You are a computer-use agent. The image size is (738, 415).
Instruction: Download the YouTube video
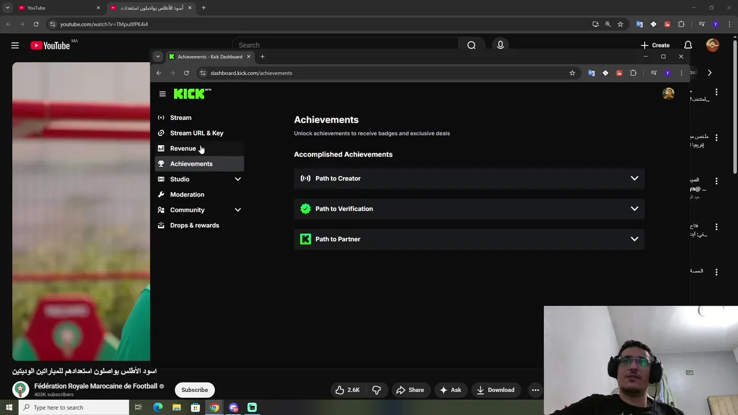pos(495,390)
